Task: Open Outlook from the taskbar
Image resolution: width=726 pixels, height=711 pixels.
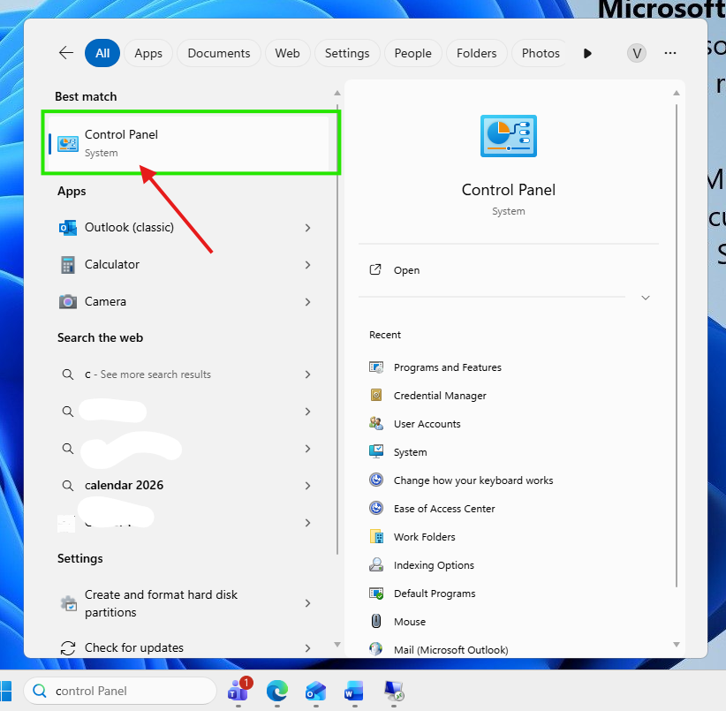Action: (x=316, y=691)
